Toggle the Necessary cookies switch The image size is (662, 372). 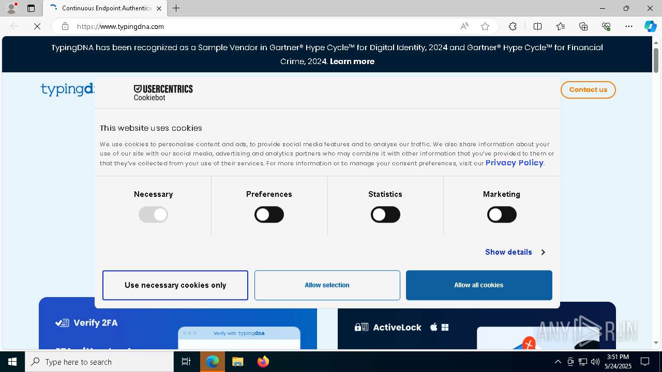(153, 214)
